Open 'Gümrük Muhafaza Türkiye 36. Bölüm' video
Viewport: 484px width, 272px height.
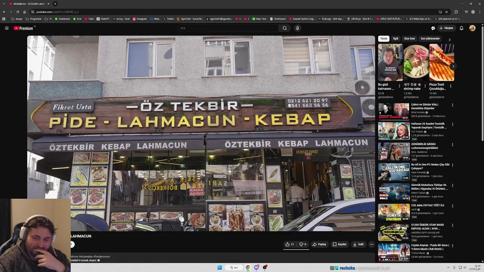[430, 187]
